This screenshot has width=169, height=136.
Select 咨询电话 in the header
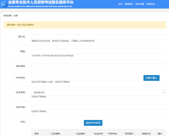coord(150,4)
